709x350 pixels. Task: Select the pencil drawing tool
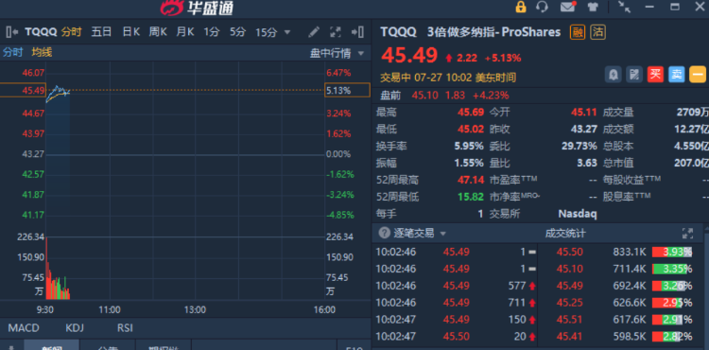pyautogui.click(x=314, y=32)
